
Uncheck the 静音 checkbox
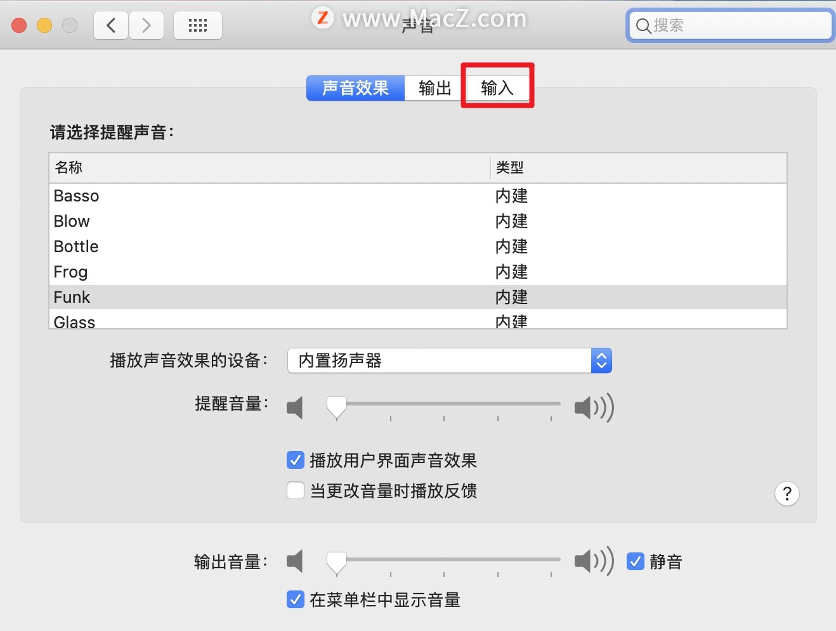(636, 561)
